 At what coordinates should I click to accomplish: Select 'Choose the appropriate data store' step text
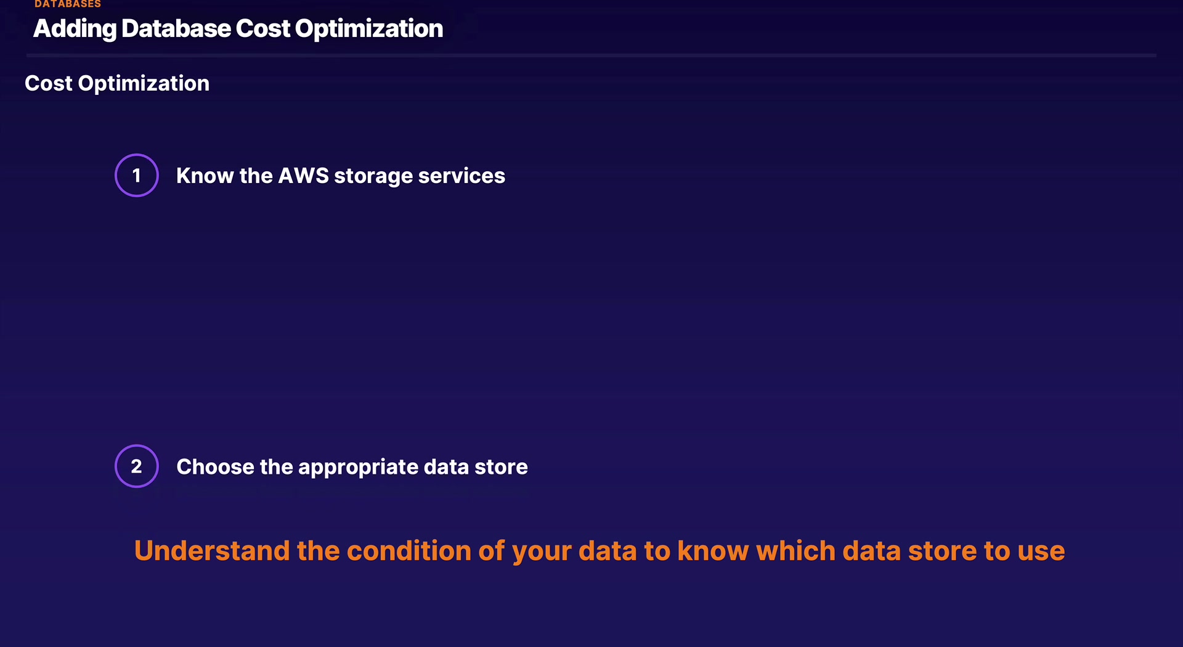click(x=352, y=467)
